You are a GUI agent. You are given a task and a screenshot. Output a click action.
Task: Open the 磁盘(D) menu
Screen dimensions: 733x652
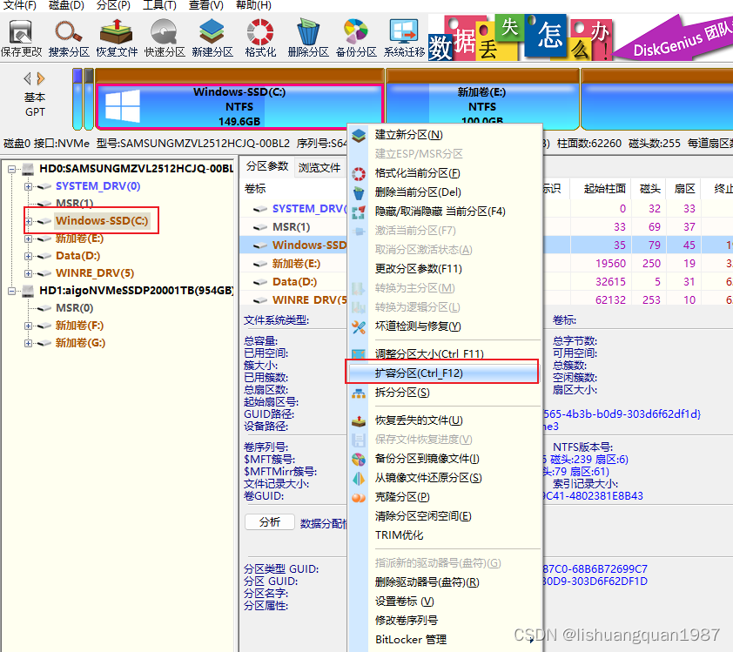click(66, 5)
